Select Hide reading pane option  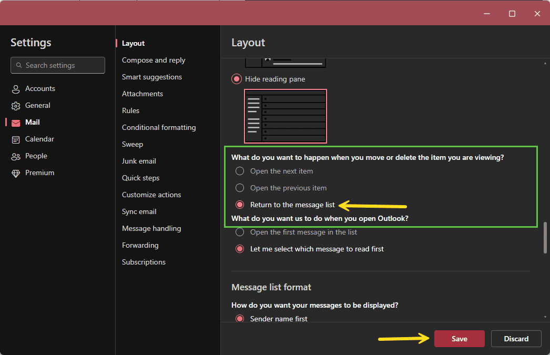coord(237,79)
